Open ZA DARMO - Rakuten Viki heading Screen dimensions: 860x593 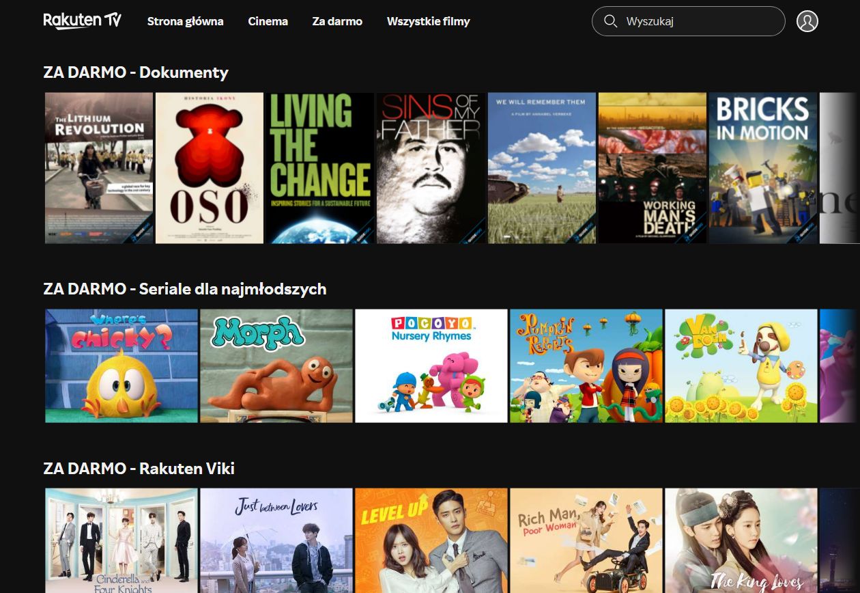tap(139, 469)
